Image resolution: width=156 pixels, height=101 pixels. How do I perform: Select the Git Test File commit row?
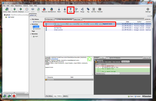tap(98, 28)
